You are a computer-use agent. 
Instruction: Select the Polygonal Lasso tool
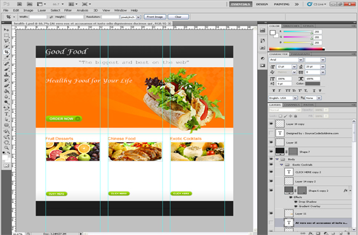point(6,41)
